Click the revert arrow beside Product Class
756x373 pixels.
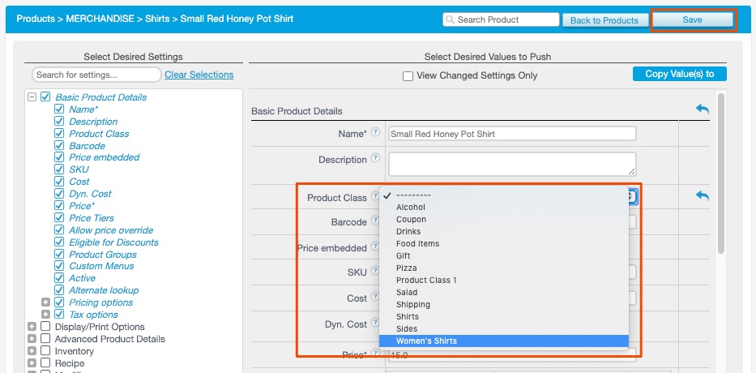point(702,196)
